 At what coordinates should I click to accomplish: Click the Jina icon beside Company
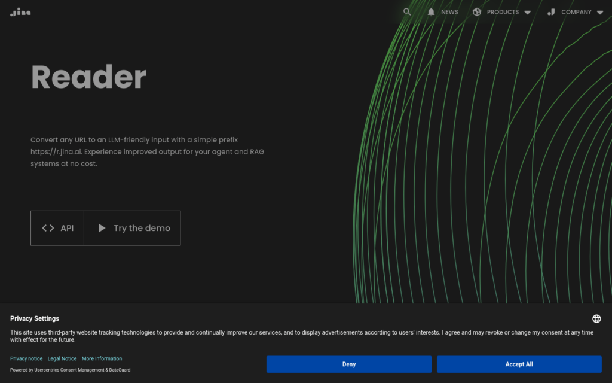click(551, 12)
